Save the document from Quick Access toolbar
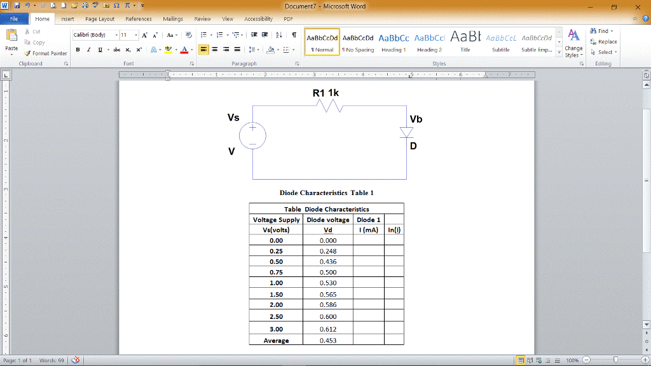Image resolution: width=651 pixels, height=366 pixels. [17, 5]
